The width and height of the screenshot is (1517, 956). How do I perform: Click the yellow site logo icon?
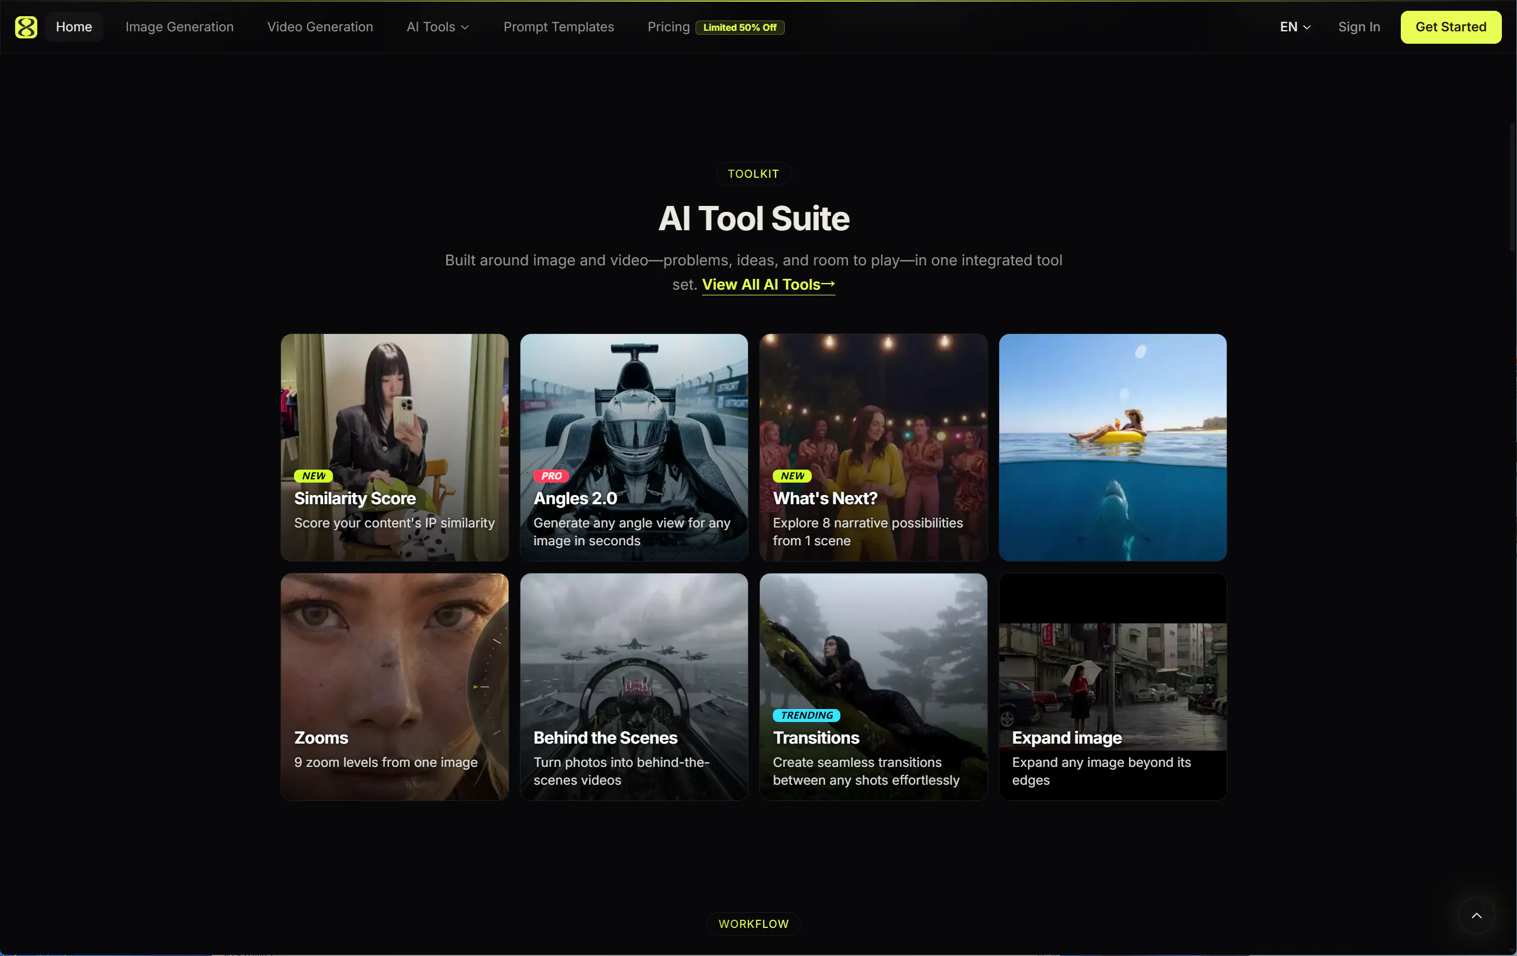[x=26, y=27]
